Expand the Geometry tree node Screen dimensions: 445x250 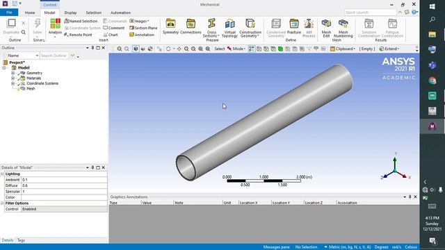[x=13, y=73]
